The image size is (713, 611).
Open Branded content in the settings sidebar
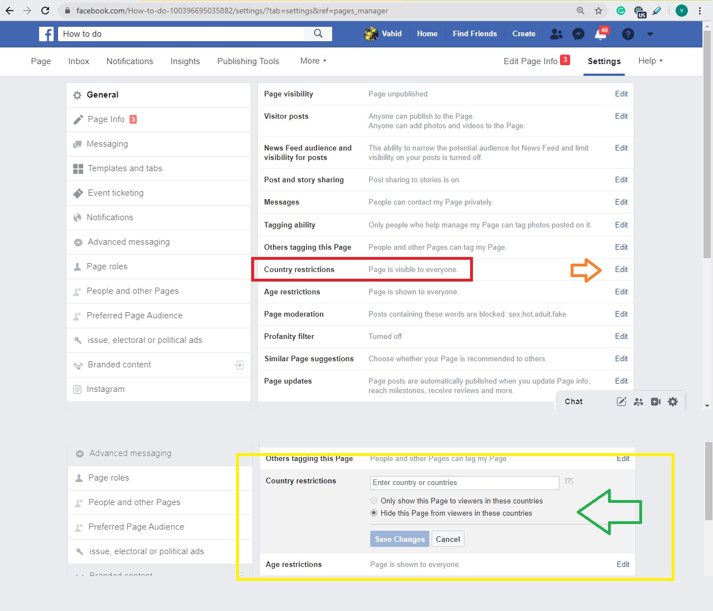159,365
